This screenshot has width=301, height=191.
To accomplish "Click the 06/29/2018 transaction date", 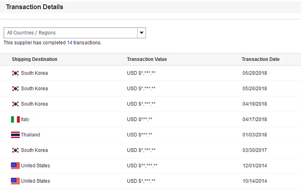I will [x=254, y=73].
